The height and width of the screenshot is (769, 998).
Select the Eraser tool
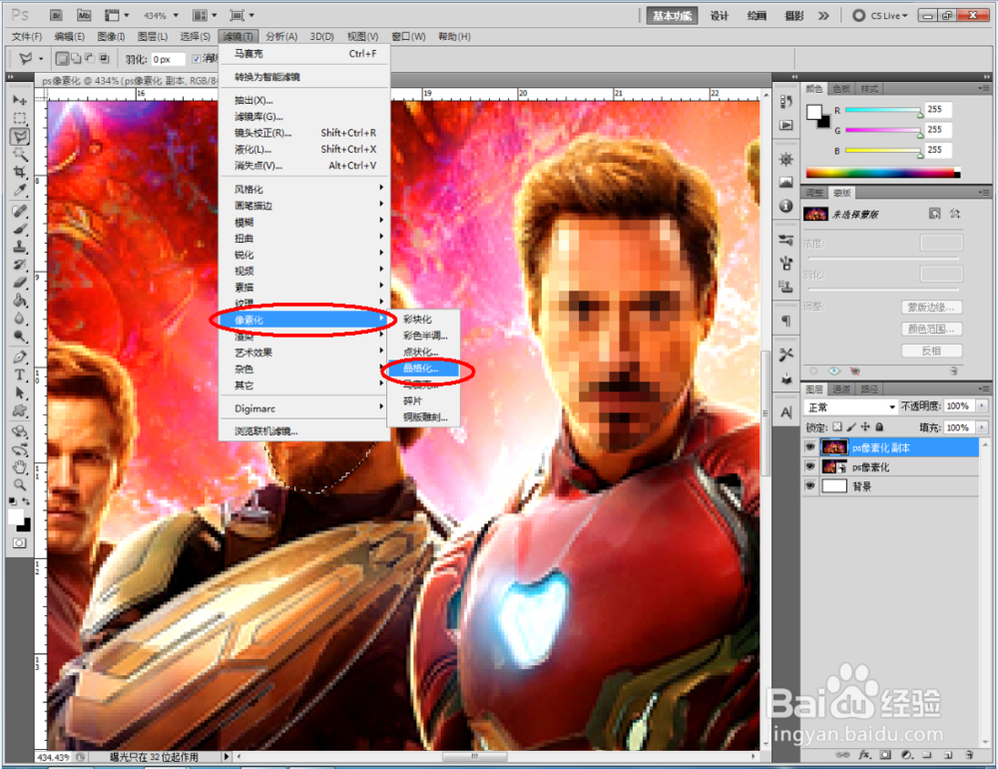20,282
